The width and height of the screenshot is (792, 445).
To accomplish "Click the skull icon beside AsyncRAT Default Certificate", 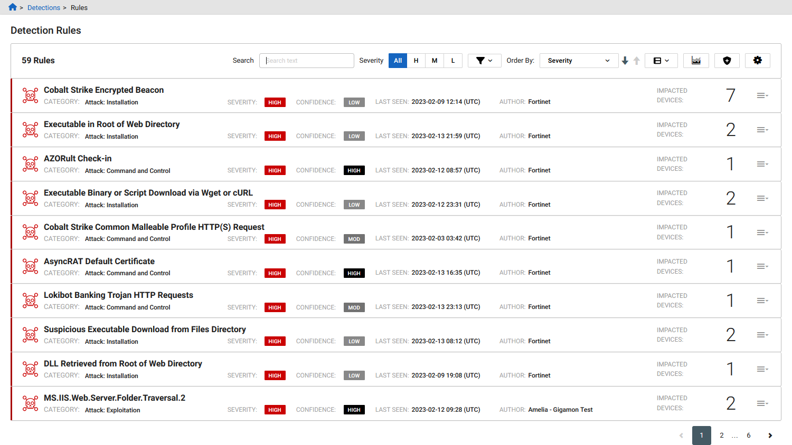I will pyautogui.click(x=30, y=266).
